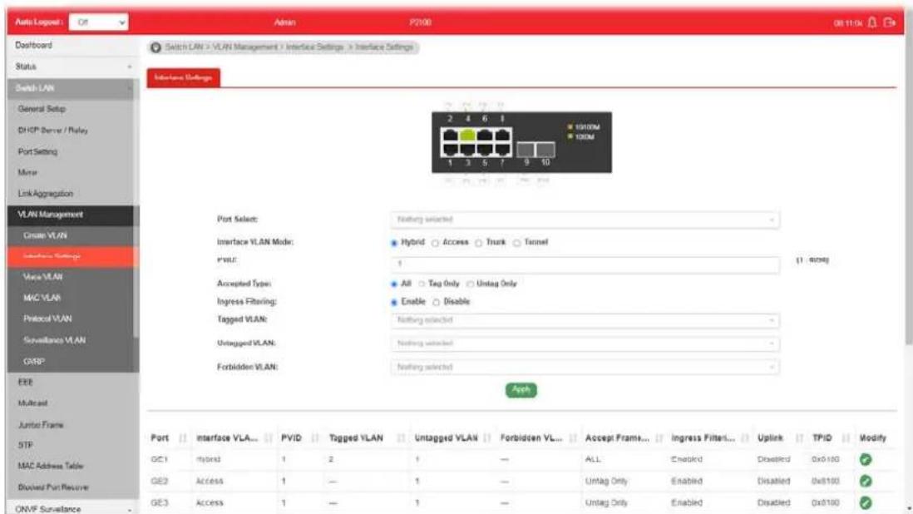
Task: Disable ingress filtering
Action: click(436, 302)
